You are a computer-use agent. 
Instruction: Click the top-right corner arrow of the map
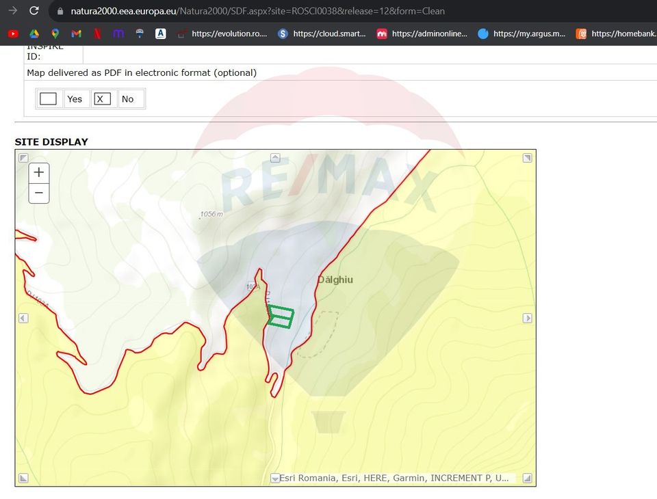527,157
